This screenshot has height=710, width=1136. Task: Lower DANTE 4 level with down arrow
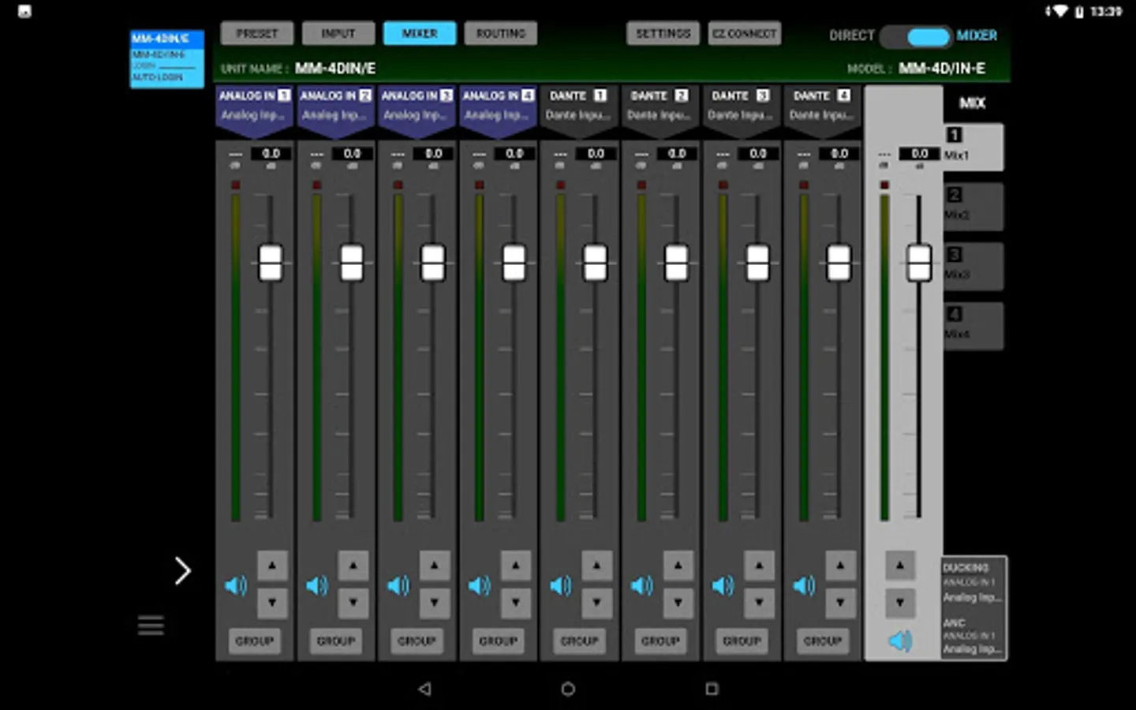(x=841, y=603)
